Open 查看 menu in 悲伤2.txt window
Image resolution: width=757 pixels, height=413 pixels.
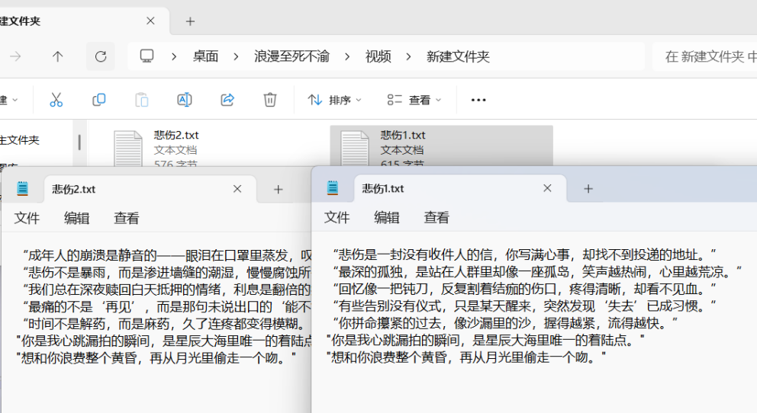(126, 218)
